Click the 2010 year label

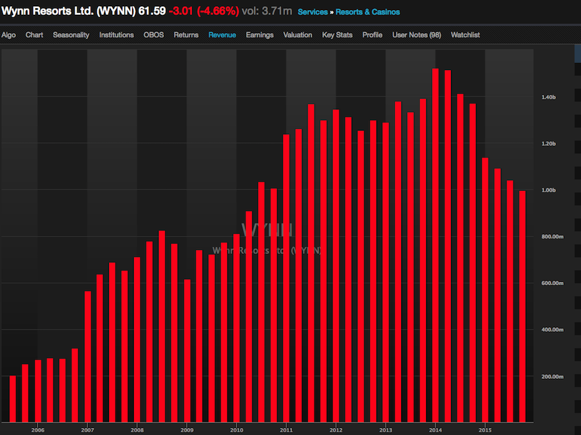(237, 430)
